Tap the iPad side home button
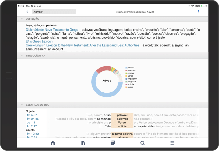Screen dimensions: 219x151 click(x=9, y=76)
